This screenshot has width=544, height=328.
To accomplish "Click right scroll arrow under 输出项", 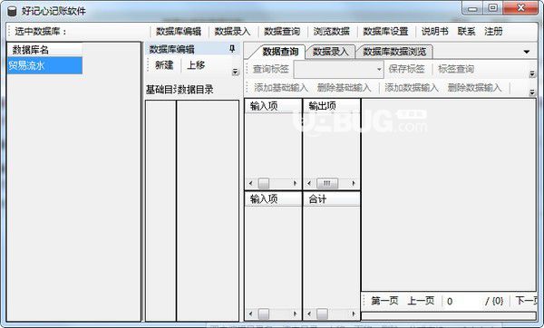I will click(354, 183).
